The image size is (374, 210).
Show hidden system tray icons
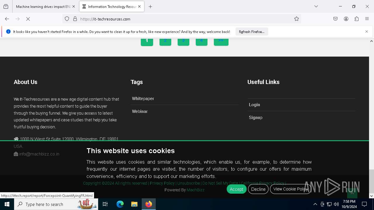point(315,204)
